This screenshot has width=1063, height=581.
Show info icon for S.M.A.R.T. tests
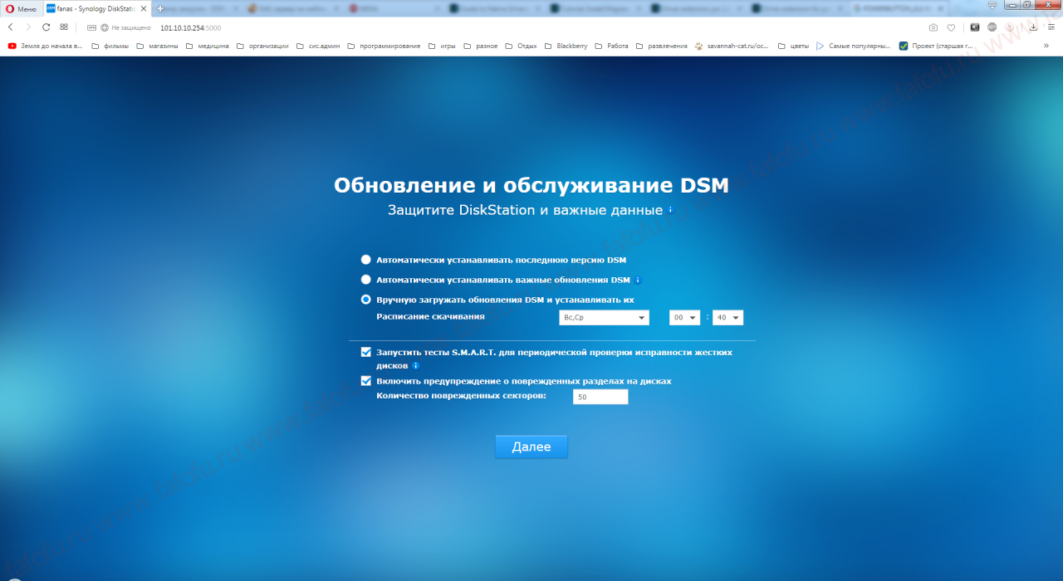point(415,365)
